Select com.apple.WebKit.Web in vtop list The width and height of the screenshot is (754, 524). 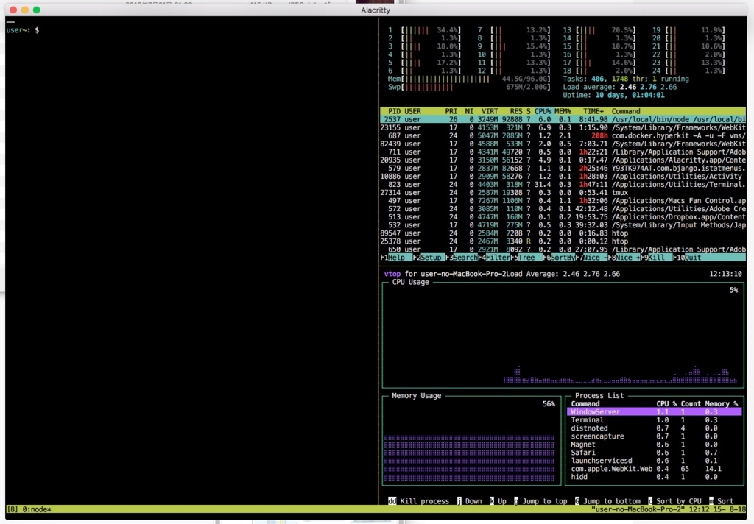click(654, 469)
